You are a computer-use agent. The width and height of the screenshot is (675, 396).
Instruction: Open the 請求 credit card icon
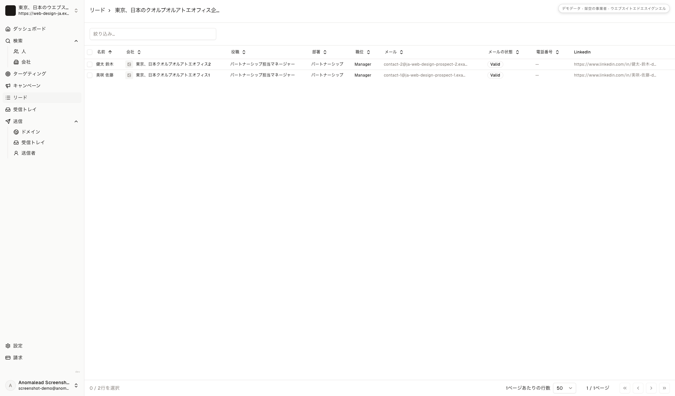[8, 358]
